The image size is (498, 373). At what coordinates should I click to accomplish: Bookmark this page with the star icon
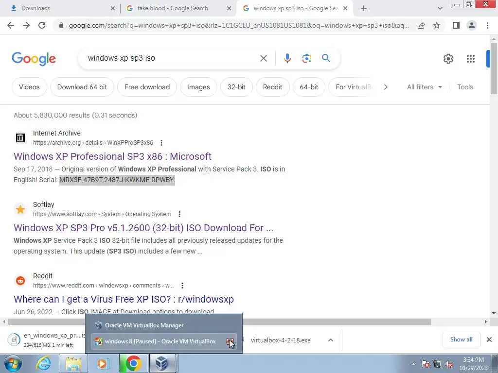(437, 25)
